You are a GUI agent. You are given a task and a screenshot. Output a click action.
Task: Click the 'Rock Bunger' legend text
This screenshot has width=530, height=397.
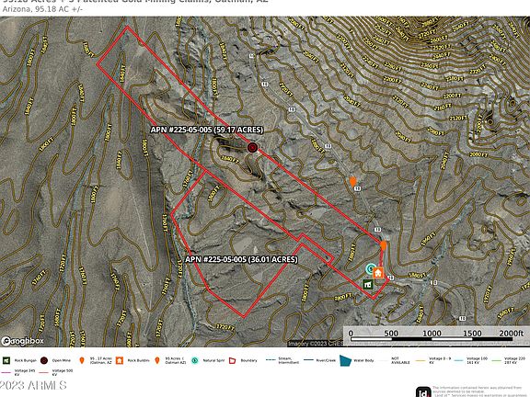[x=25, y=360]
